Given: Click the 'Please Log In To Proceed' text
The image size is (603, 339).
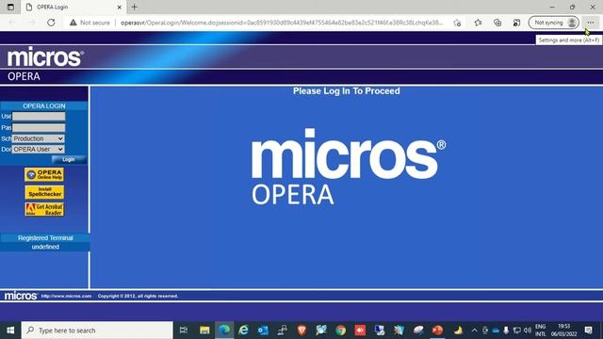Looking at the screenshot, I should pyautogui.click(x=347, y=91).
